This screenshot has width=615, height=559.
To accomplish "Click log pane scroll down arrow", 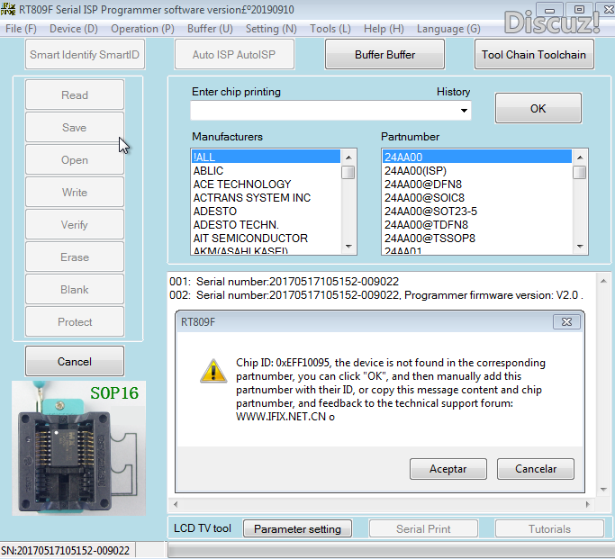I will tap(603, 490).
